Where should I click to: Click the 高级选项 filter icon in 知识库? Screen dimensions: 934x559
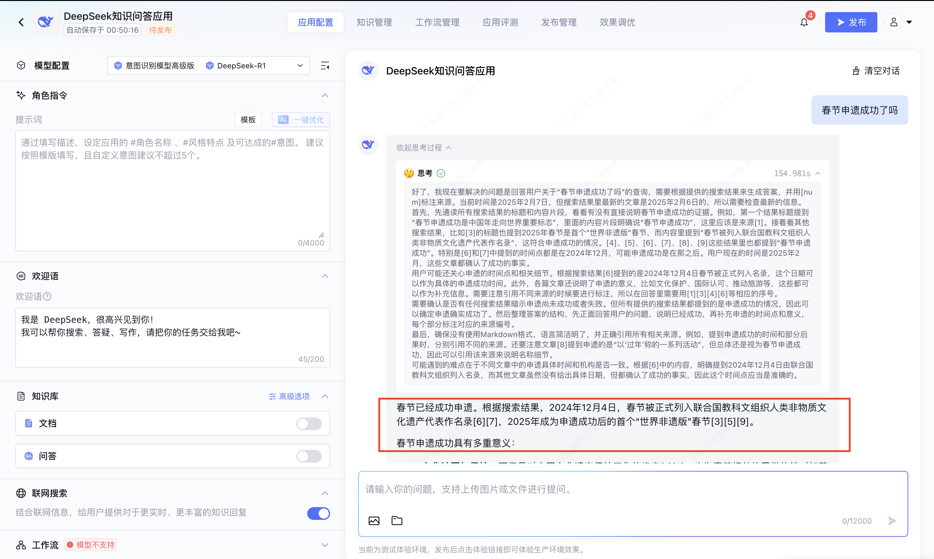coord(272,396)
